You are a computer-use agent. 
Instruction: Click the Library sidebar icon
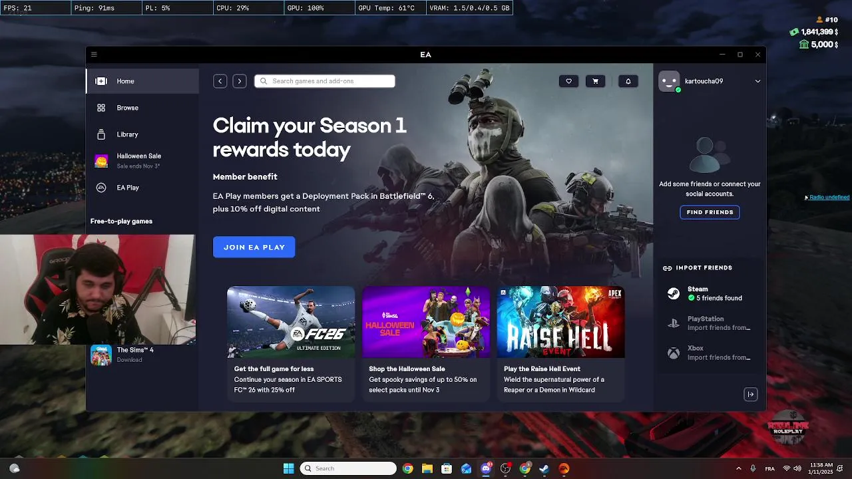(x=101, y=134)
